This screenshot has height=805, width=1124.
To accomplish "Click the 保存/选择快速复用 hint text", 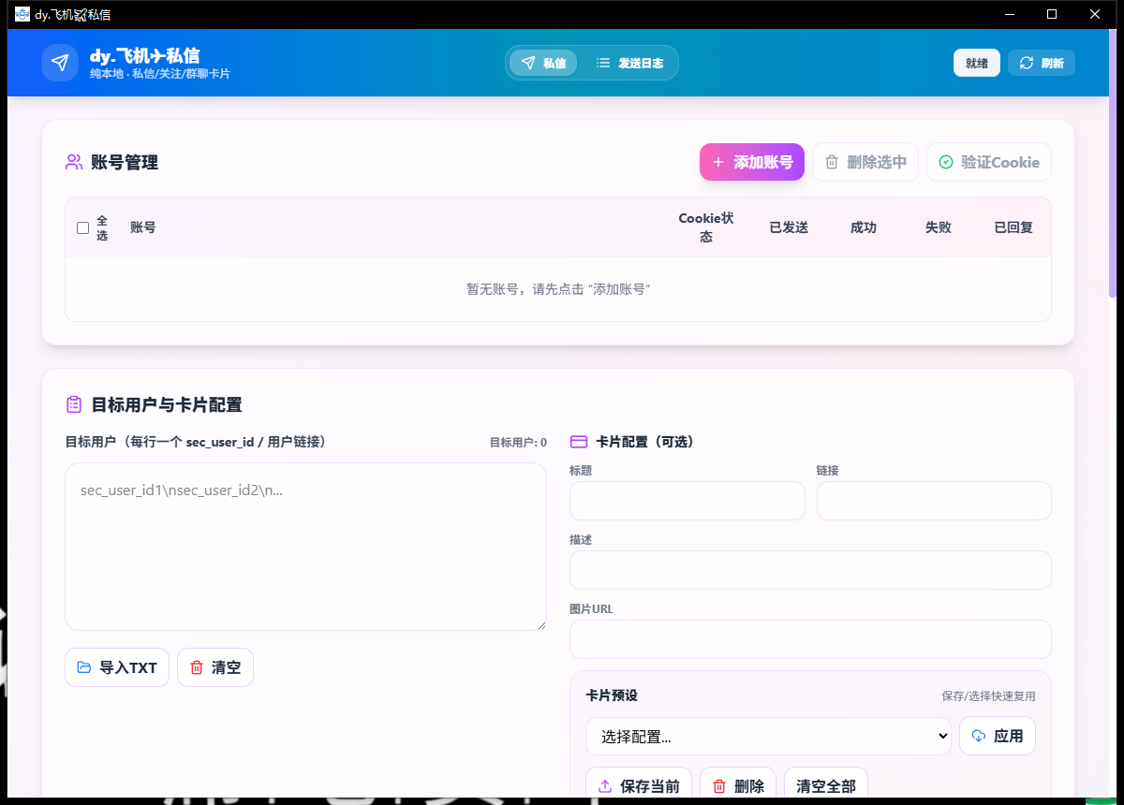I will (989, 696).
